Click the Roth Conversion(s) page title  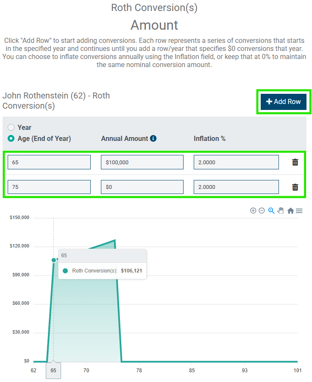click(x=154, y=8)
